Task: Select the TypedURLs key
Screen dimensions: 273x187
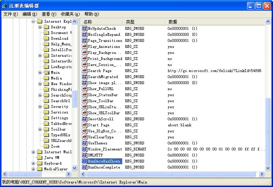Action: (x=60, y=135)
